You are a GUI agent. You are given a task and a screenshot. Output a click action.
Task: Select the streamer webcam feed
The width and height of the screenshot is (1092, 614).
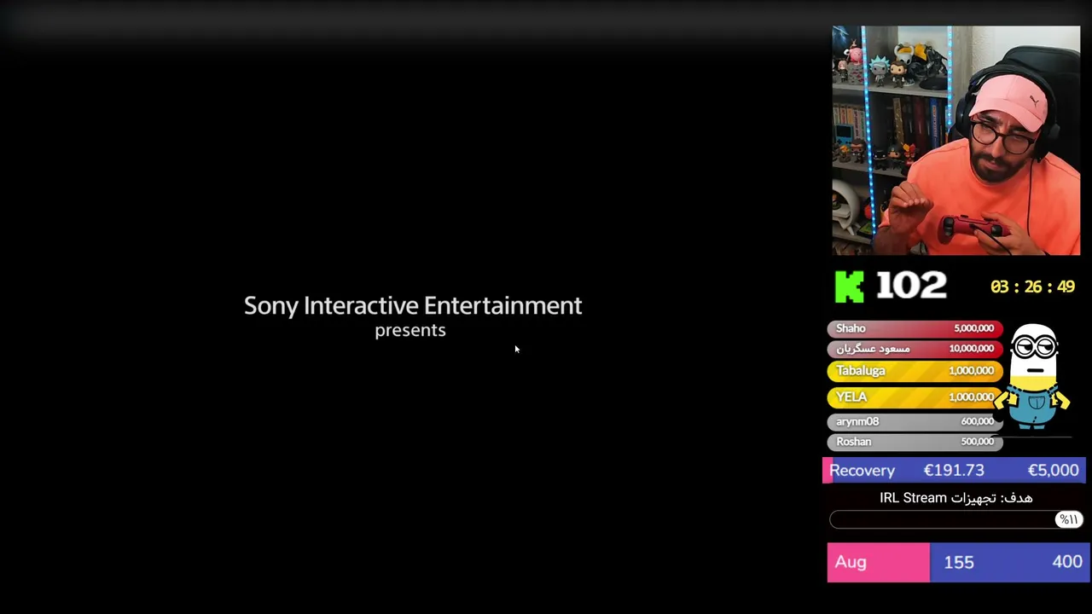pos(955,141)
